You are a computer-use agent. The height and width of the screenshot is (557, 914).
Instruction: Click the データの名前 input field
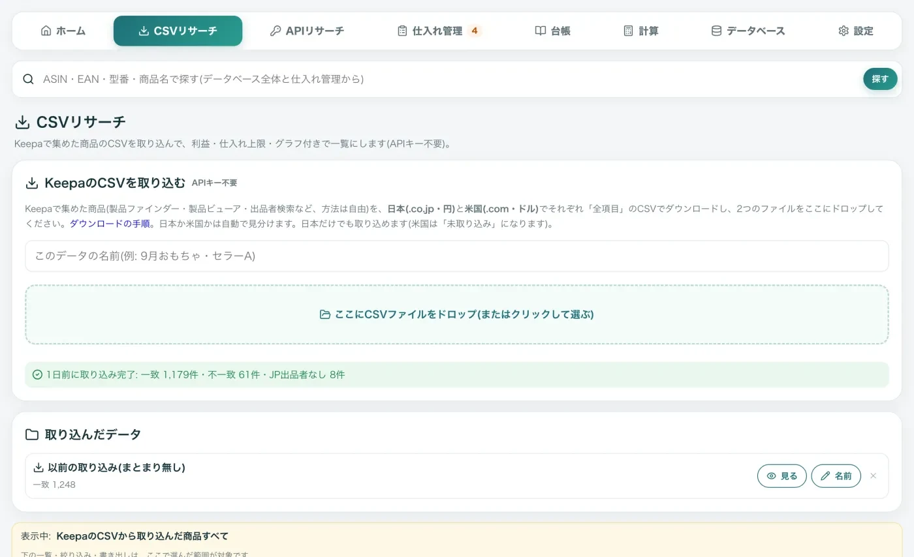(456, 256)
